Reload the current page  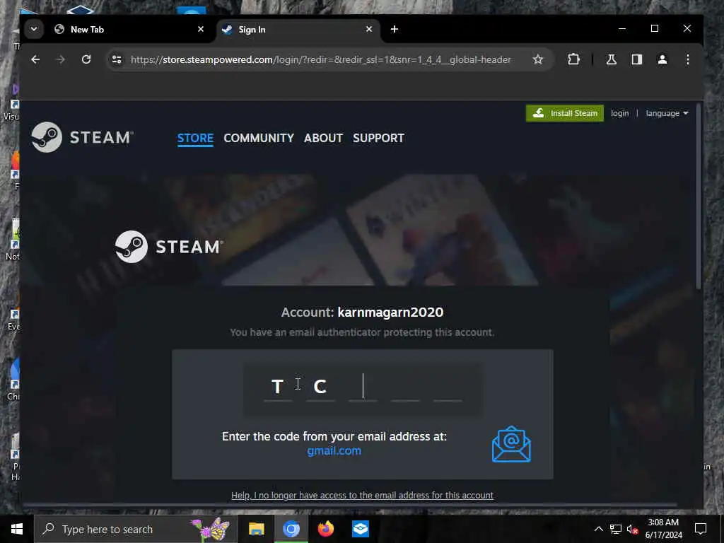coord(86,59)
